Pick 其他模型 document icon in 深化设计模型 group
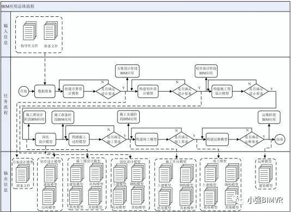Viewport: 291px width, 212px height. pos(138,196)
